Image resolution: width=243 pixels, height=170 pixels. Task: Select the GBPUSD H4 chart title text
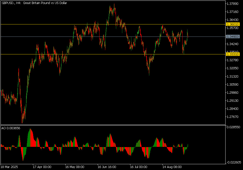pos(34,3)
